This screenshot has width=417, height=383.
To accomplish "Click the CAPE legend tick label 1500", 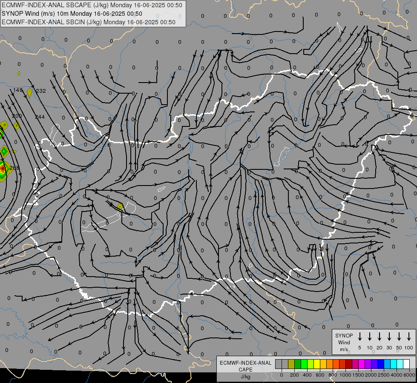I will 358,375.
